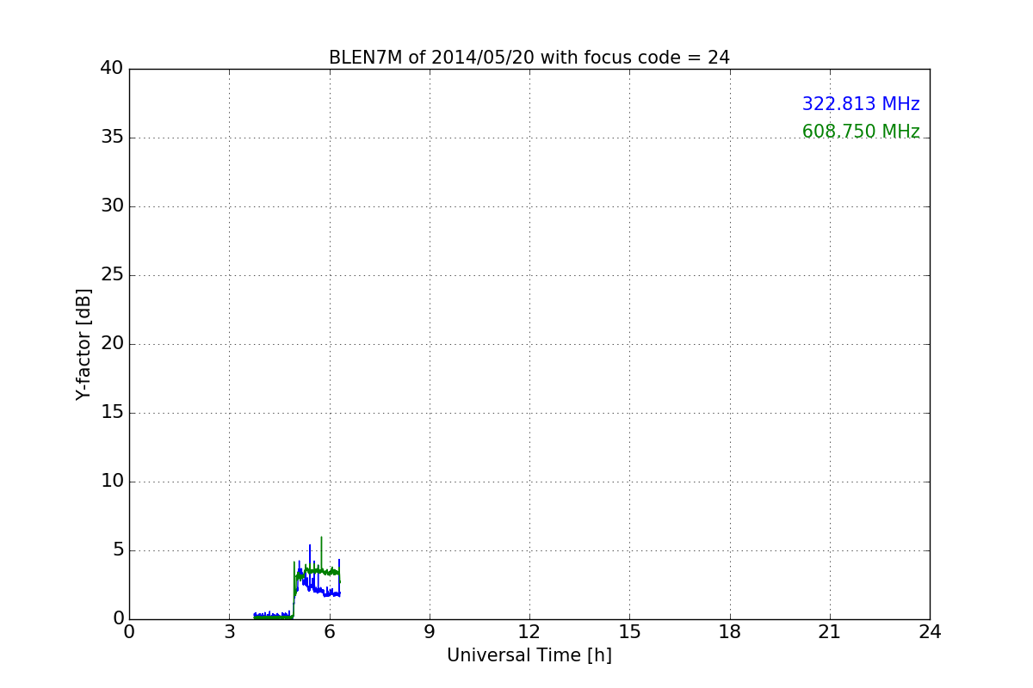Click x-axis tick label 3

[x=229, y=632]
